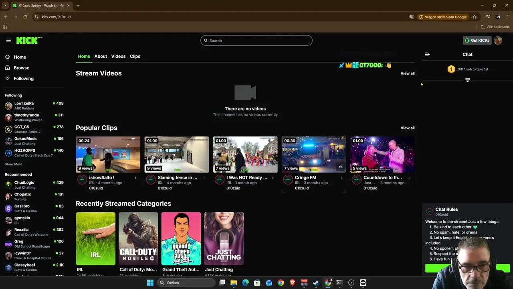The image size is (513, 289).
Task: Click the Get KICKs button
Action: click(x=477, y=41)
